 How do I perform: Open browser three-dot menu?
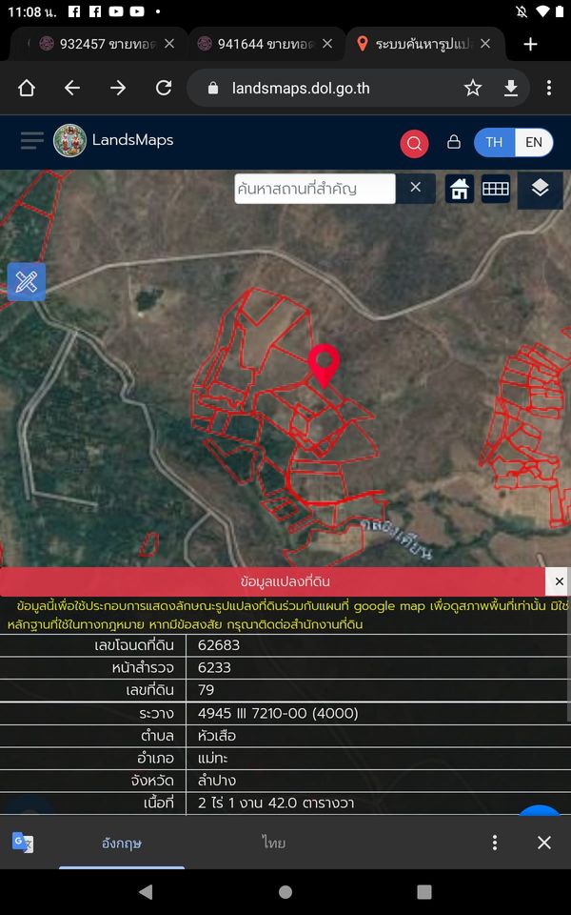pyautogui.click(x=549, y=88)
